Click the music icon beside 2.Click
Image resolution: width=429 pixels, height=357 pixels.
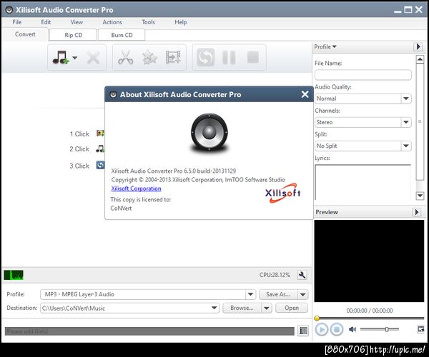tap(100, 149)
